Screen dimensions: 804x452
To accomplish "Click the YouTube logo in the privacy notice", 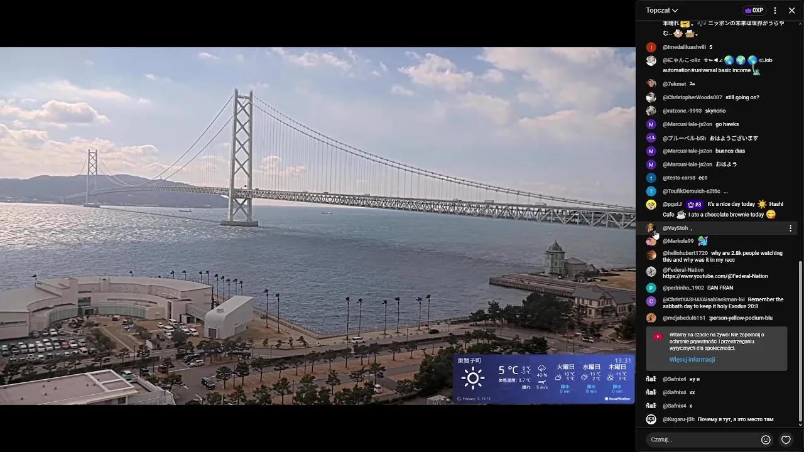I will point(658,336).
